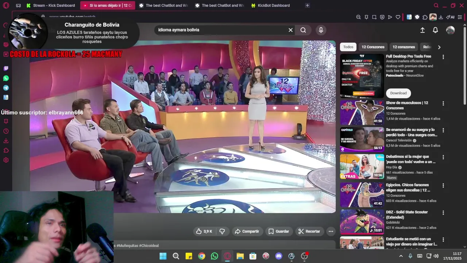467x263 pixels.
Task: Switch to 'Si lo amas déjalo ir' tab
Action: point(108,5)
